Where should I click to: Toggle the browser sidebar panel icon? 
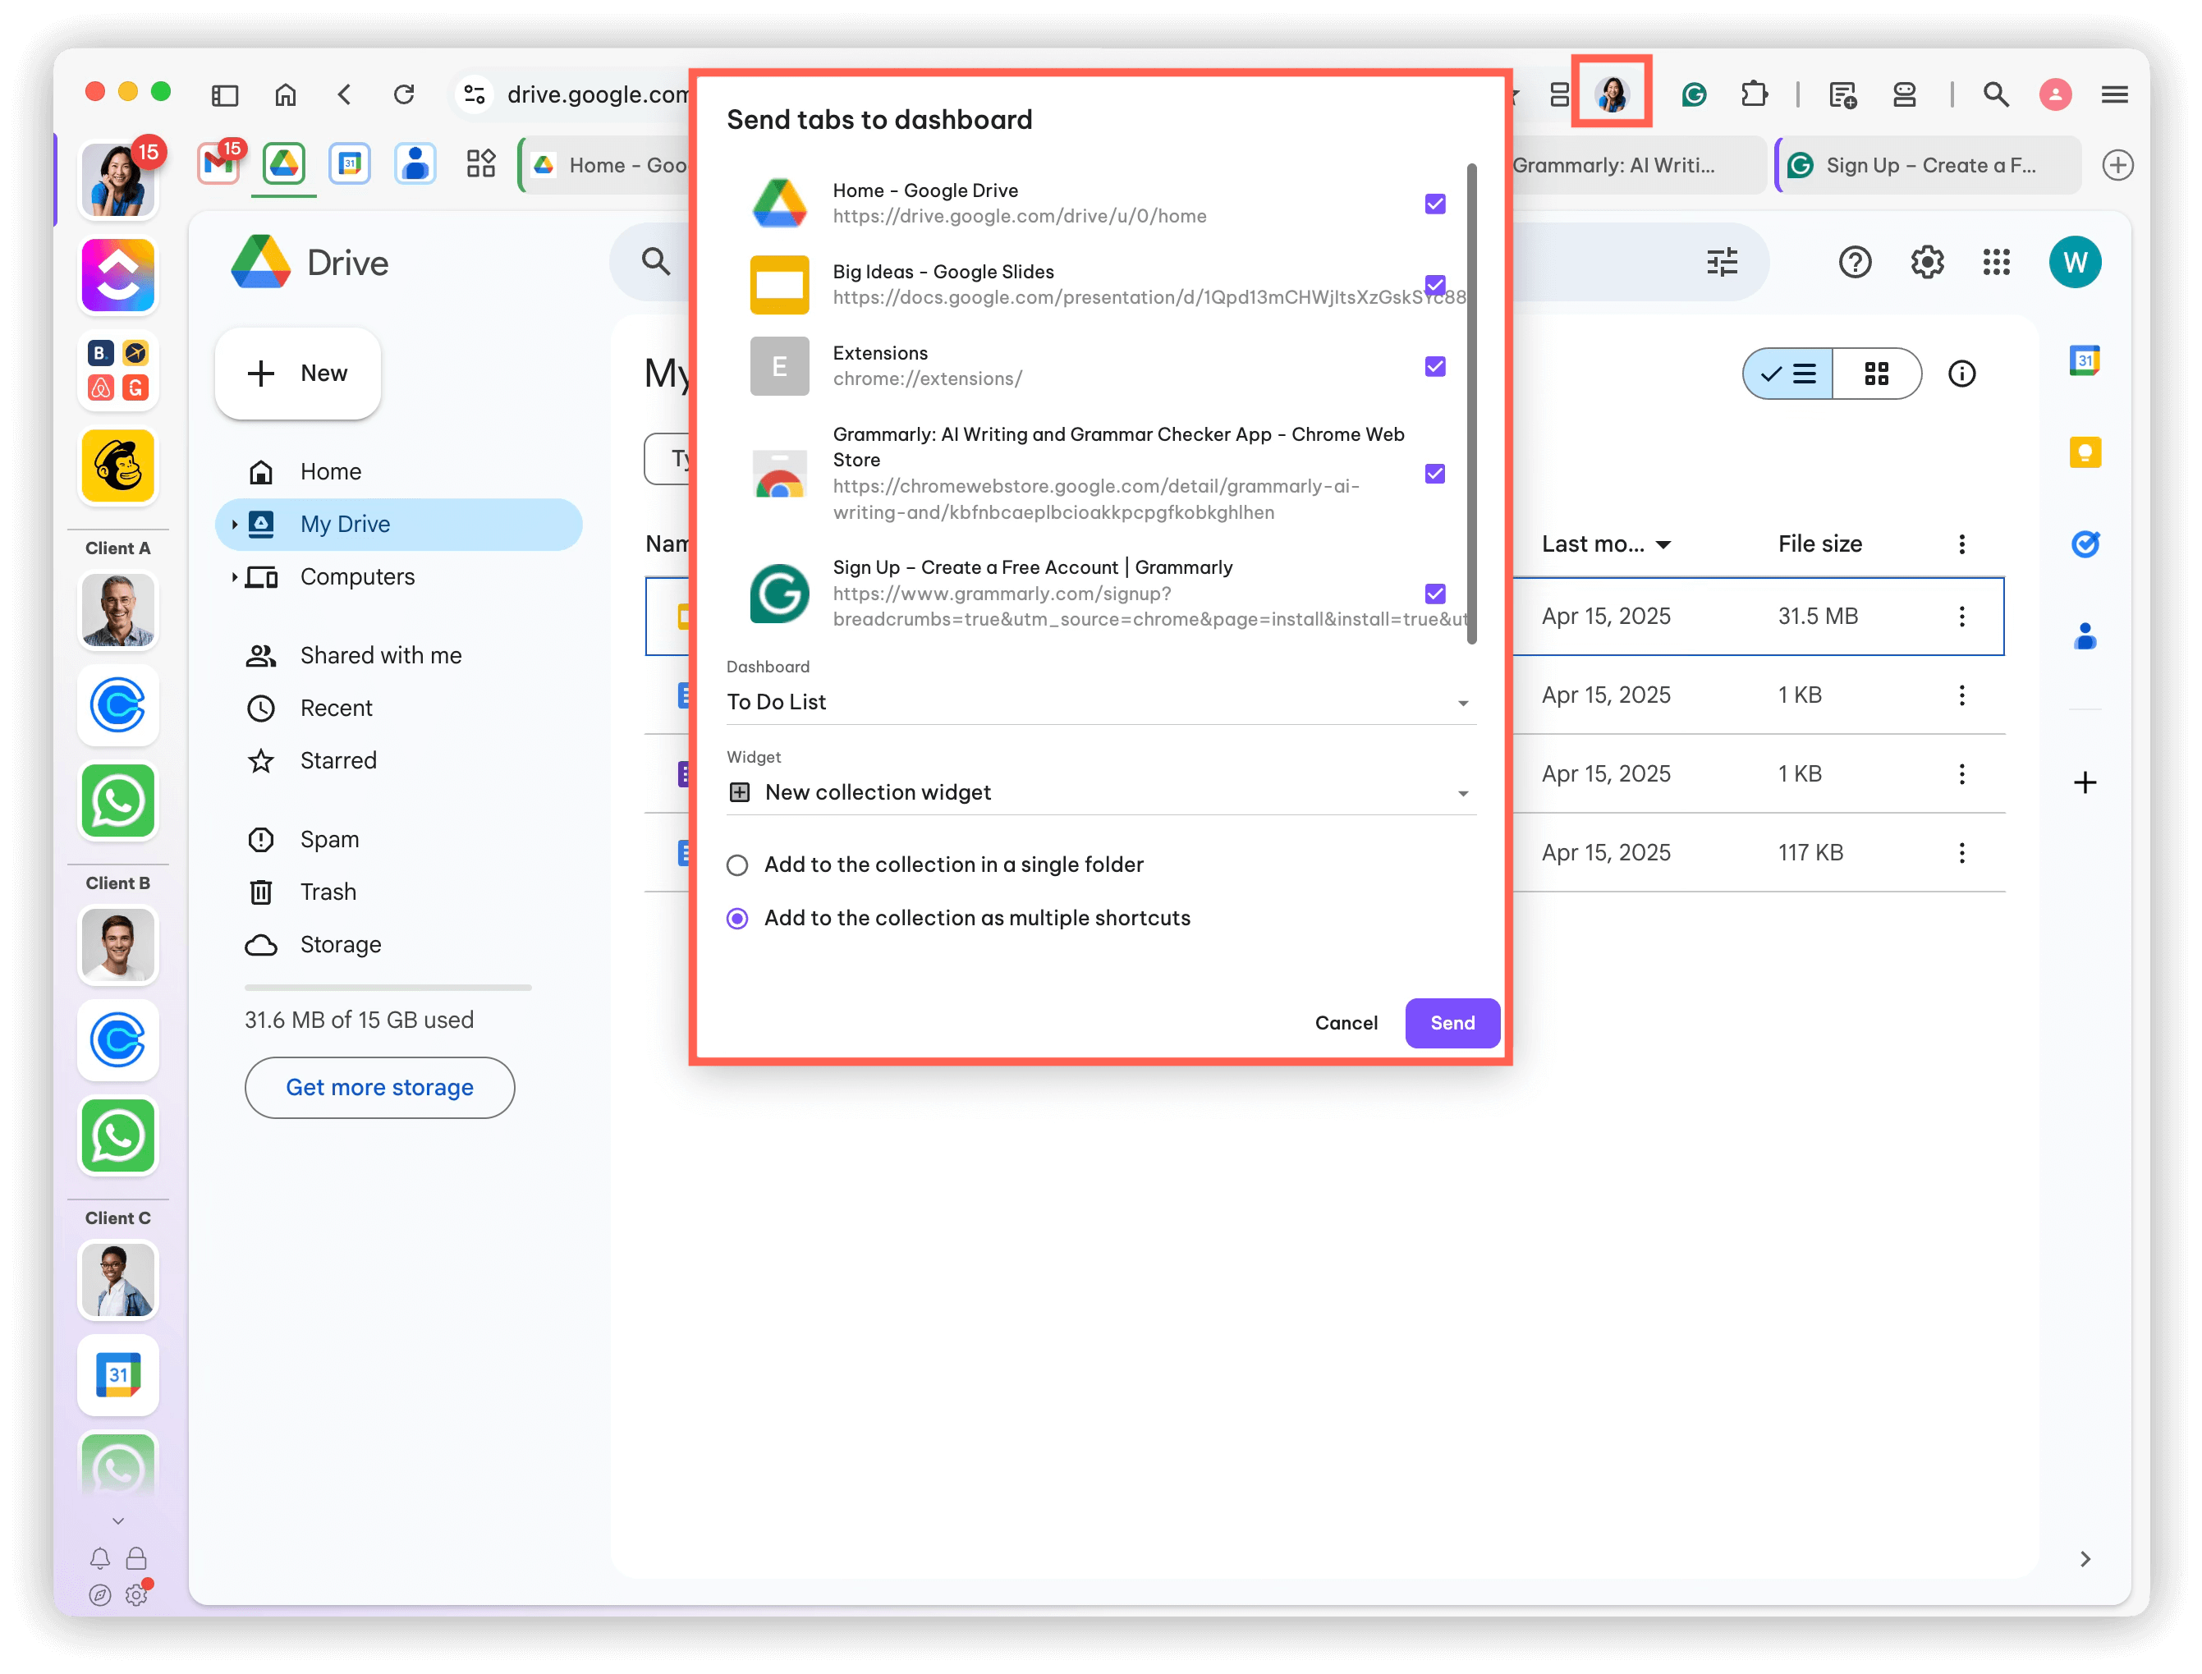tap(225, 94)
